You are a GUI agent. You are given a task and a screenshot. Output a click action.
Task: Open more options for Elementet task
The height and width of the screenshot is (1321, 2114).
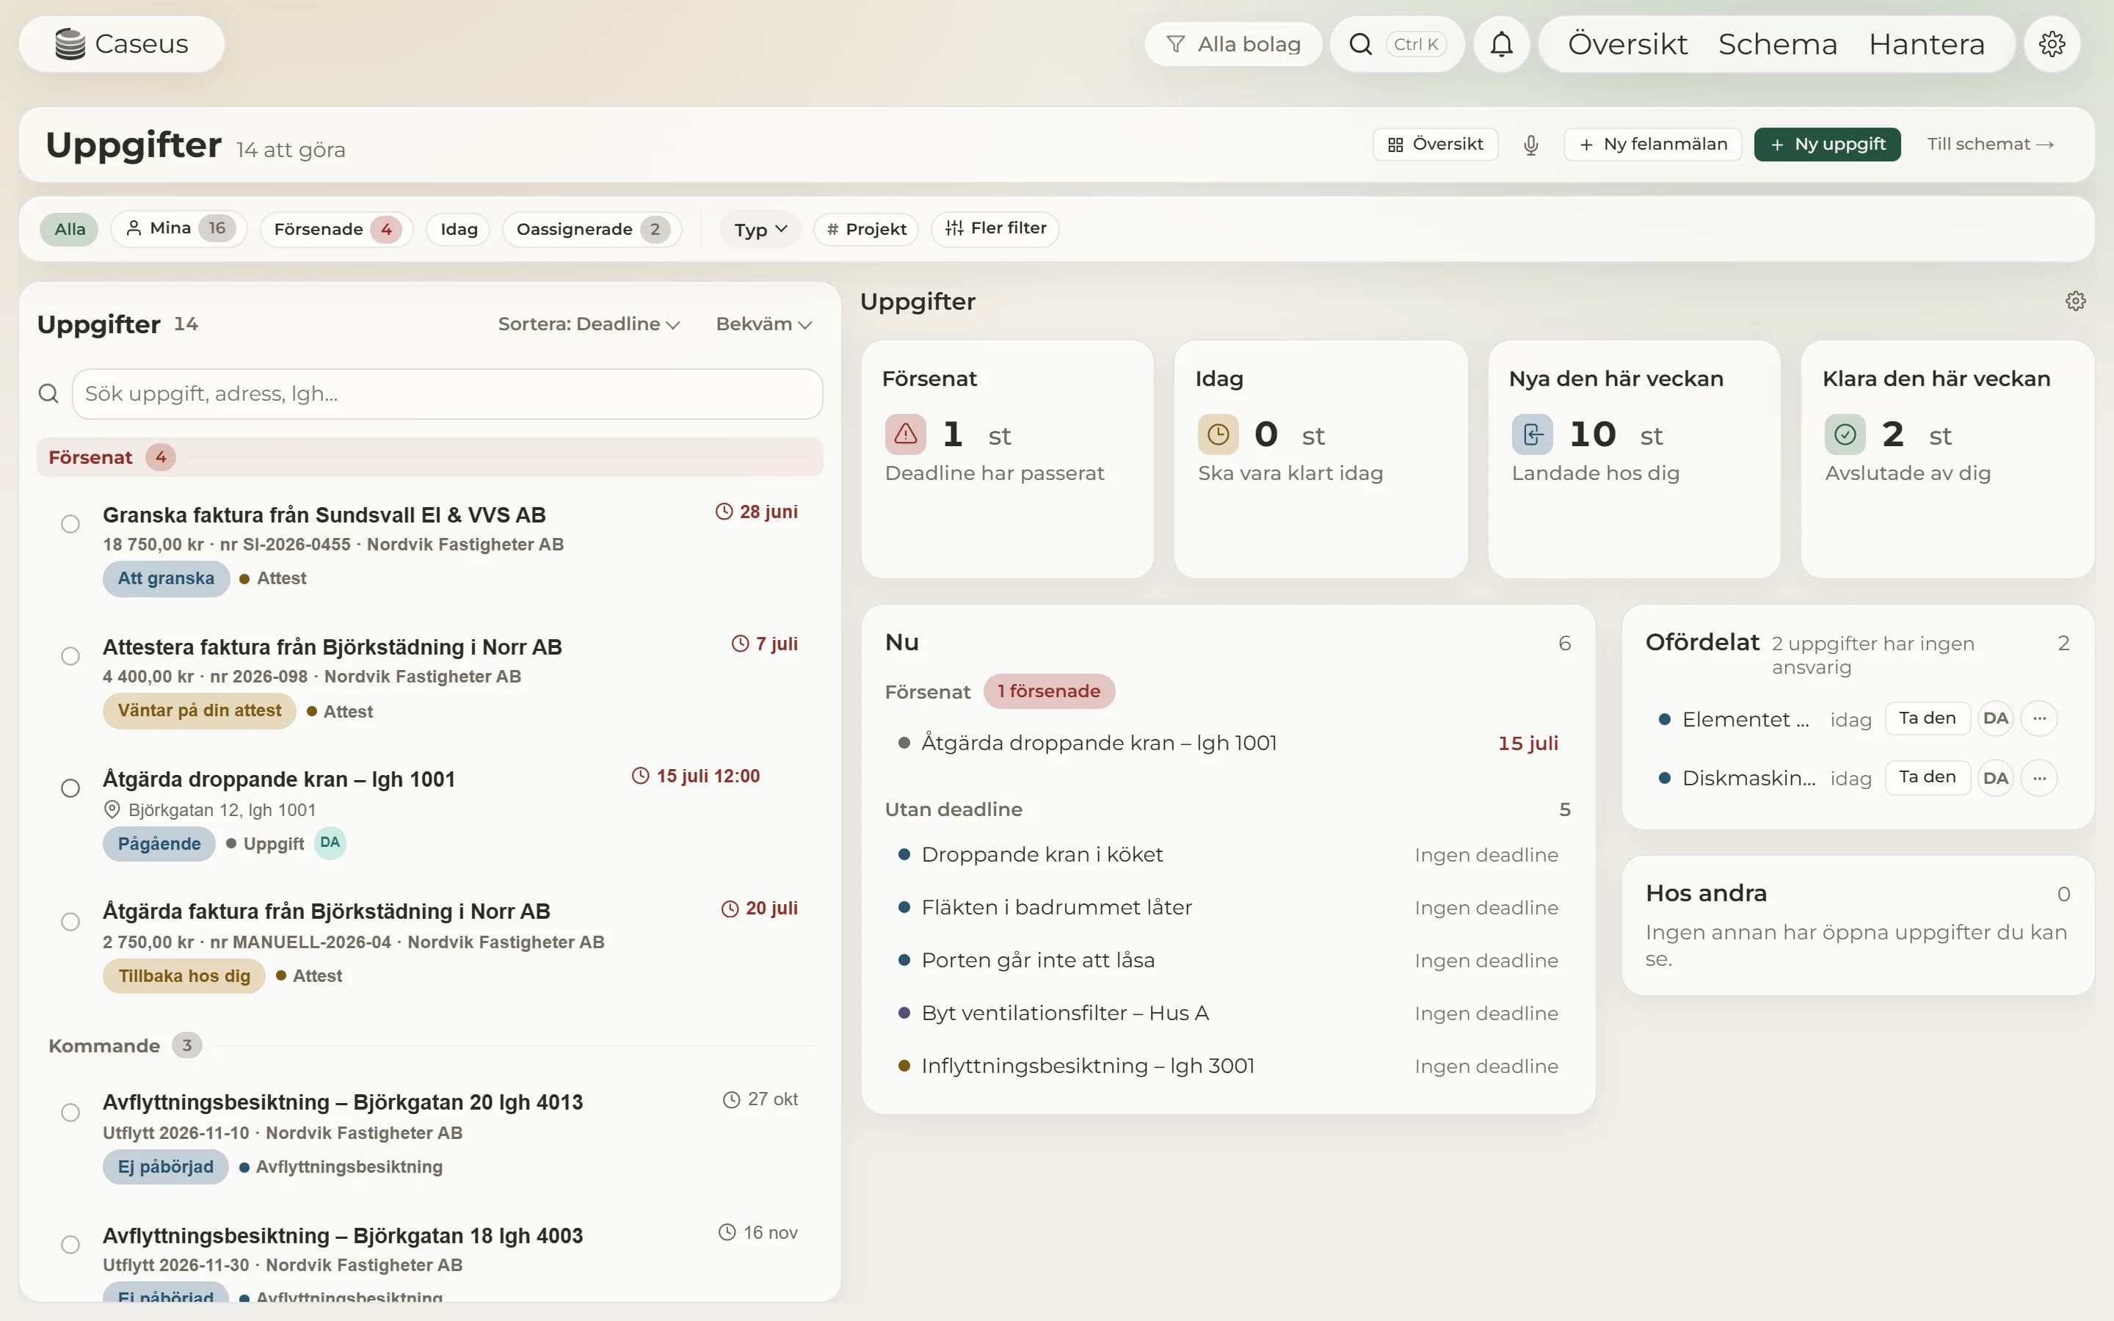(2039, 718)
